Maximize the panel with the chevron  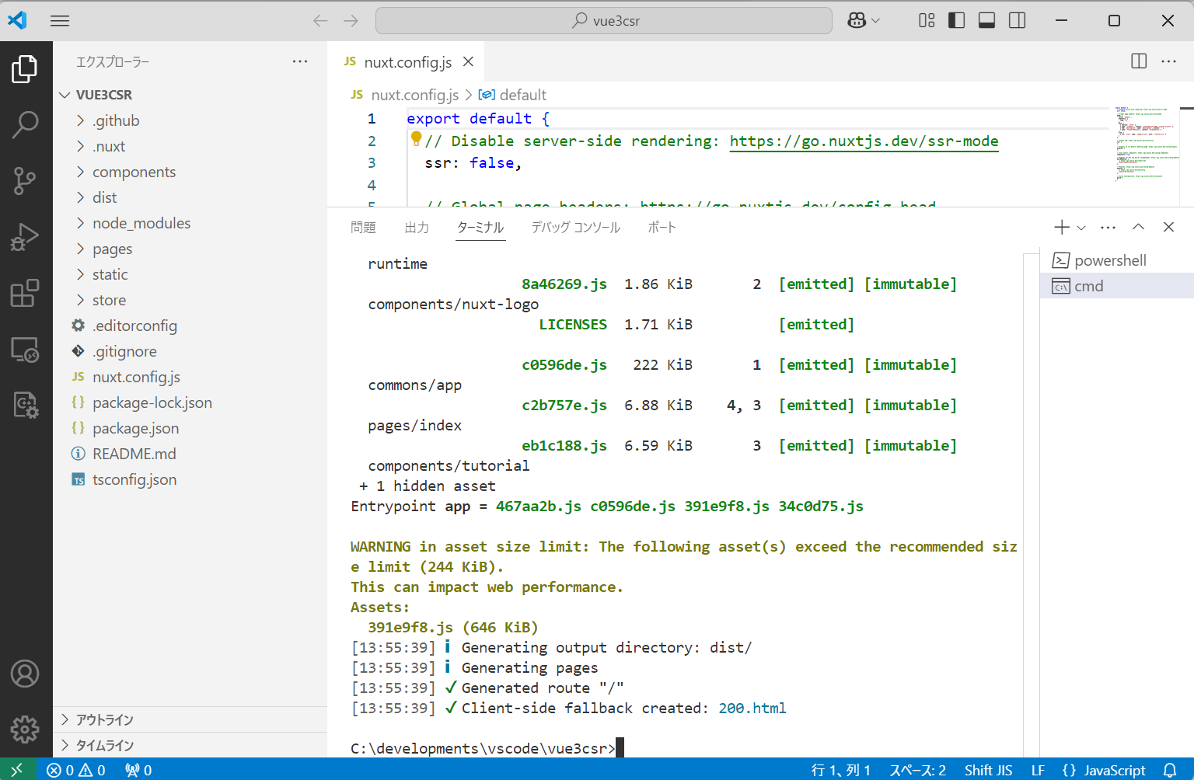[1138, 227]
